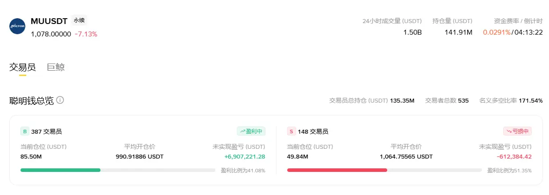Click the -612,384.42 unrealized loss value
549x195 pixels.
point(514,156)
